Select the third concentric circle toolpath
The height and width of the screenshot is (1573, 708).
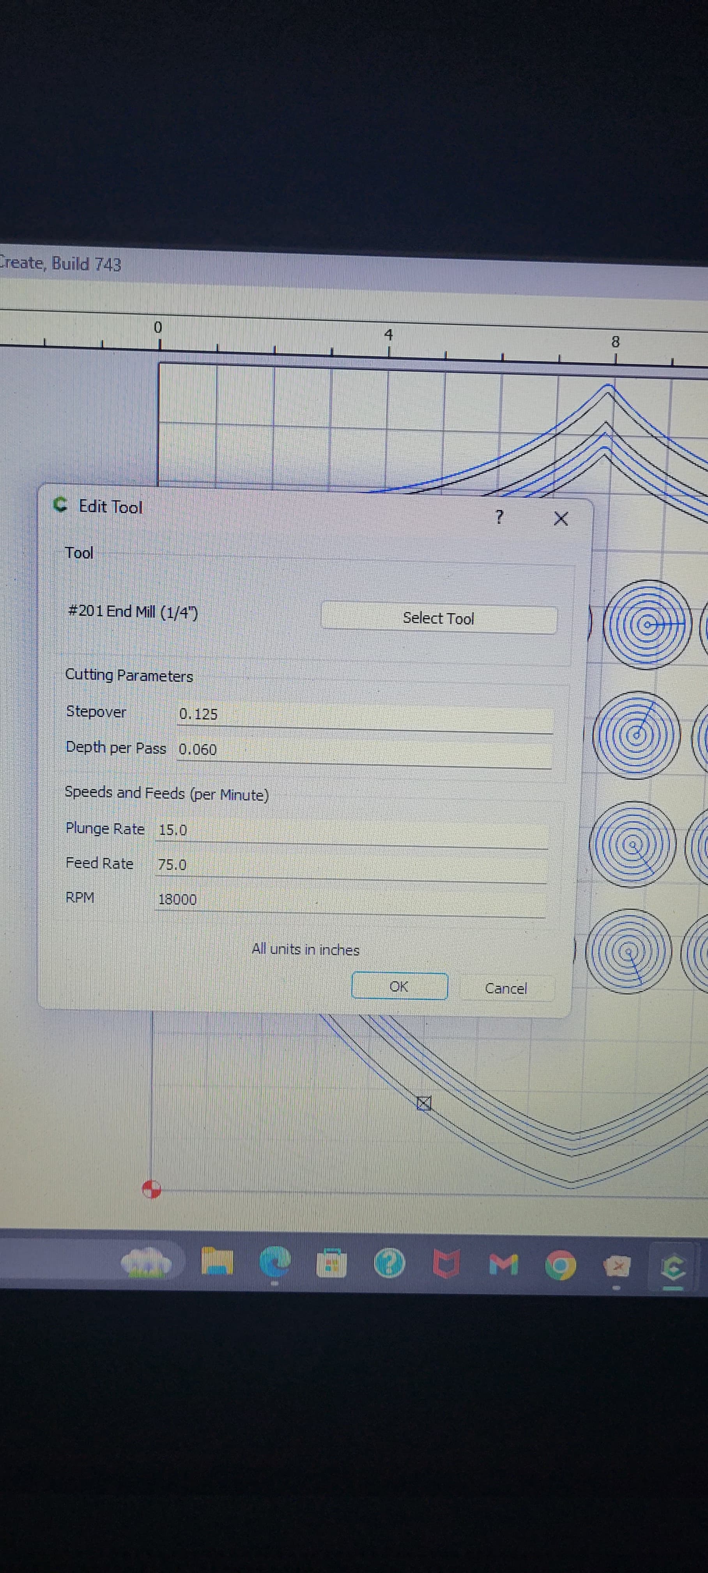tap(633, 844)
